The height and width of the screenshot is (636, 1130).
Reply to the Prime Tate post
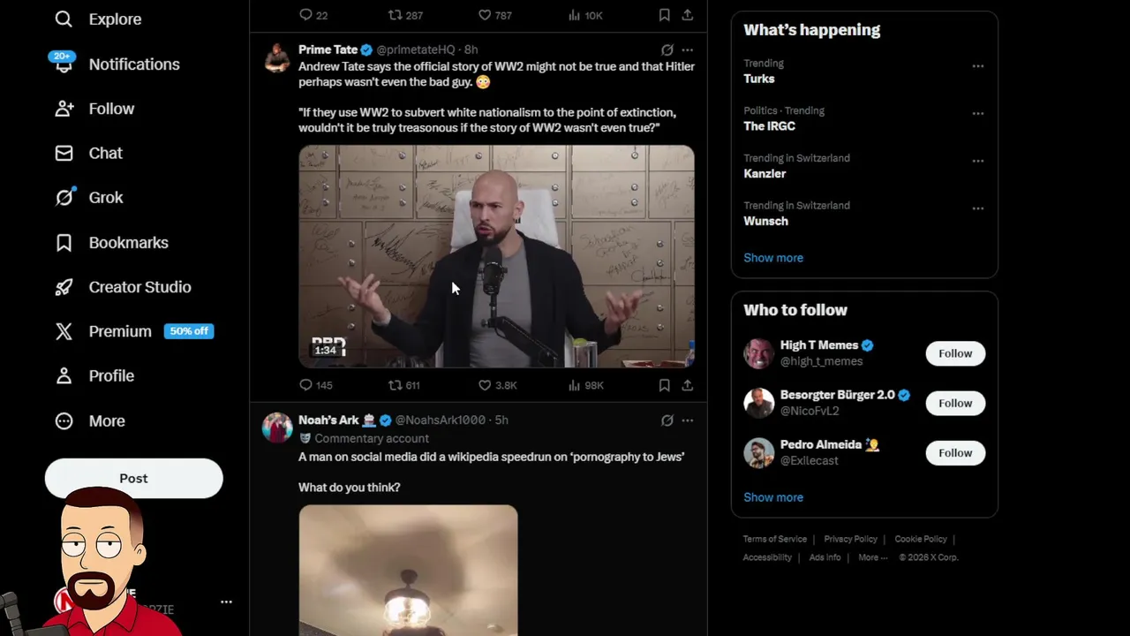click(306, 385)
